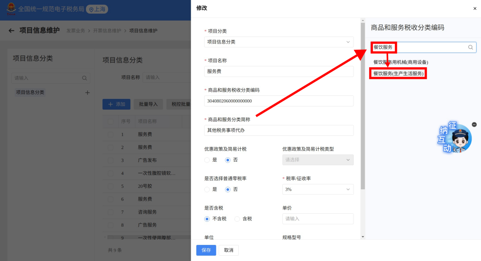Screen dimensions: 481x261
Task: Click 商品和服务税收分类编码 input field
Action: click(x=279, y=101)
